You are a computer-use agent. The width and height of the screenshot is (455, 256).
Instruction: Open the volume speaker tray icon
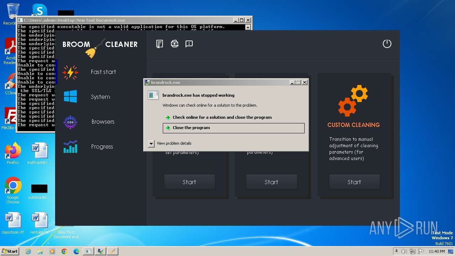[404, 251]
